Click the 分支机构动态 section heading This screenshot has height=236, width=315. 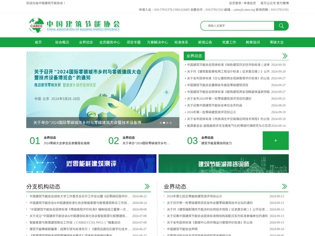(x=43, y=187)
